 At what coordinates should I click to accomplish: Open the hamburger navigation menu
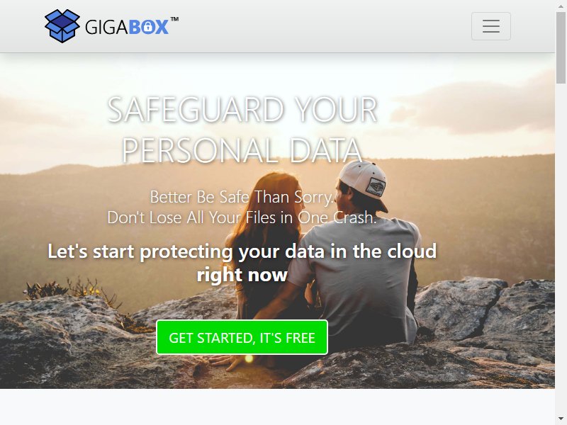490,26
